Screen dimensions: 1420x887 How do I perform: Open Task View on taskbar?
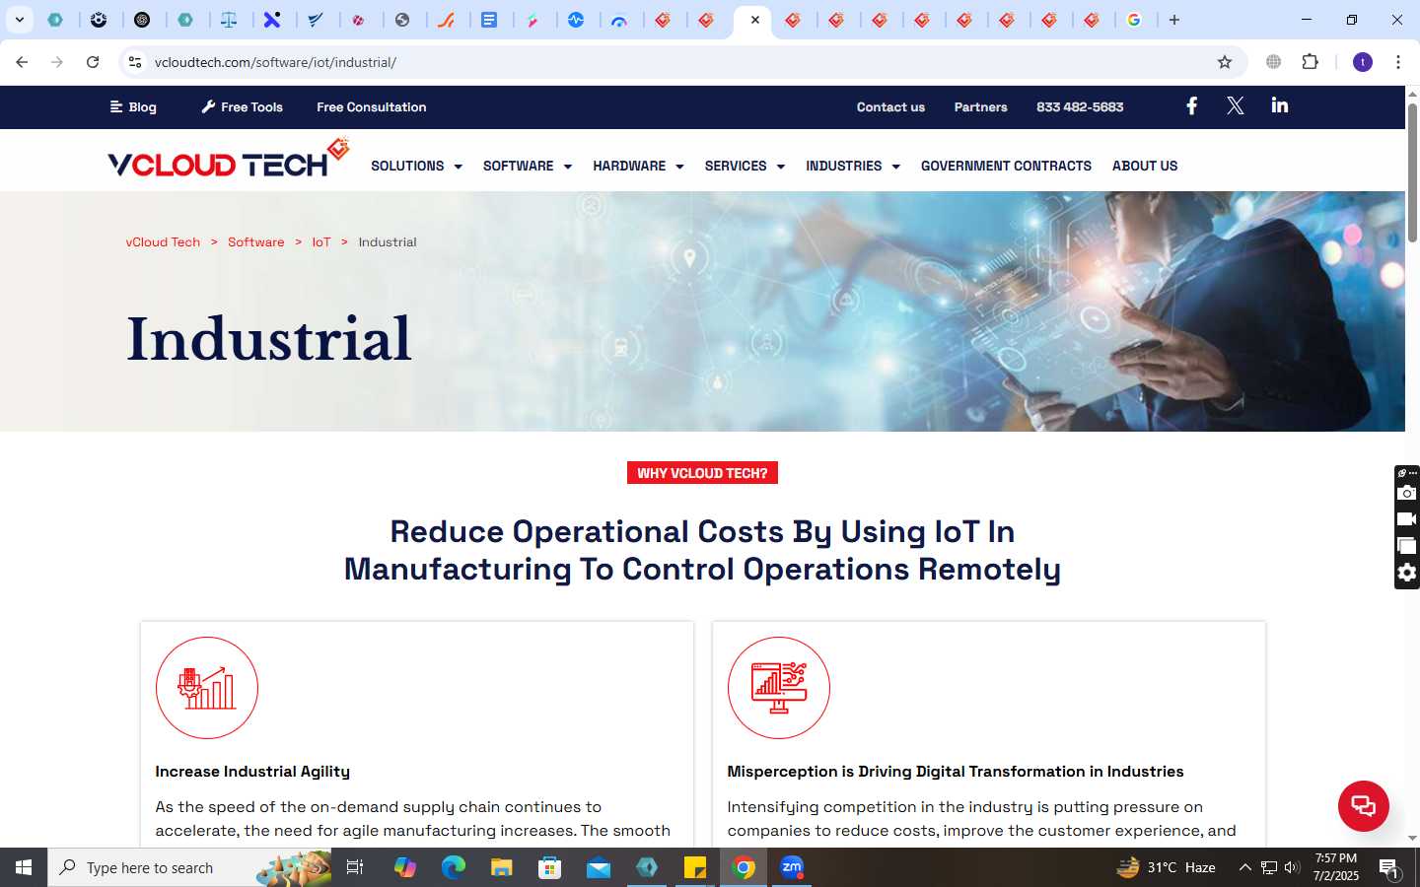(355, 867)
